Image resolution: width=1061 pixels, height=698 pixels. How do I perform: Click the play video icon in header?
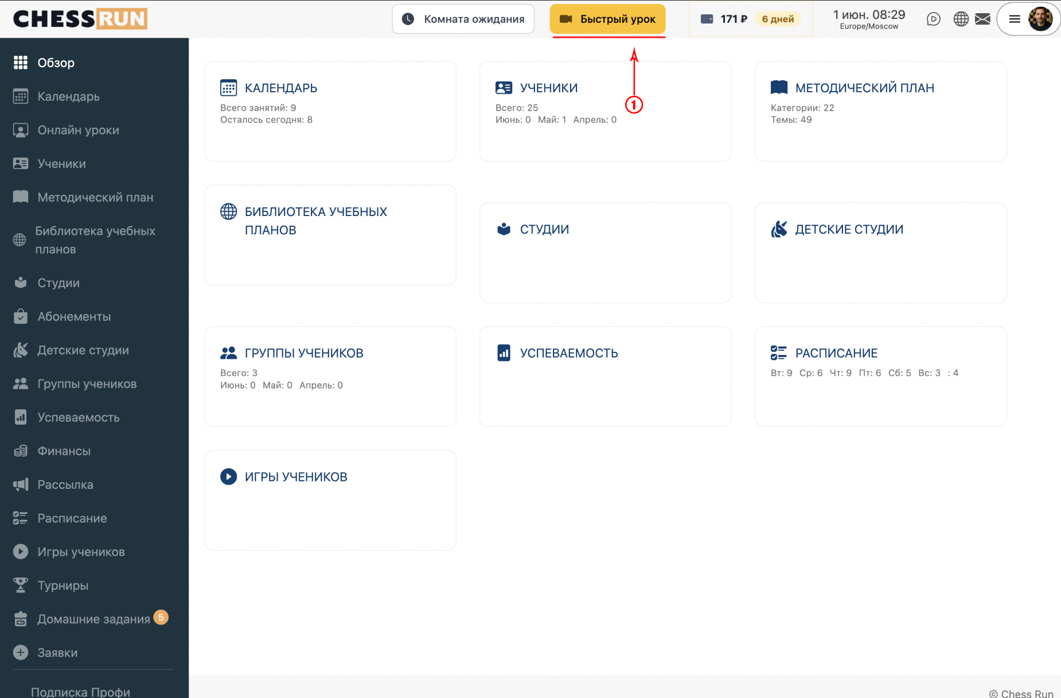933,19
